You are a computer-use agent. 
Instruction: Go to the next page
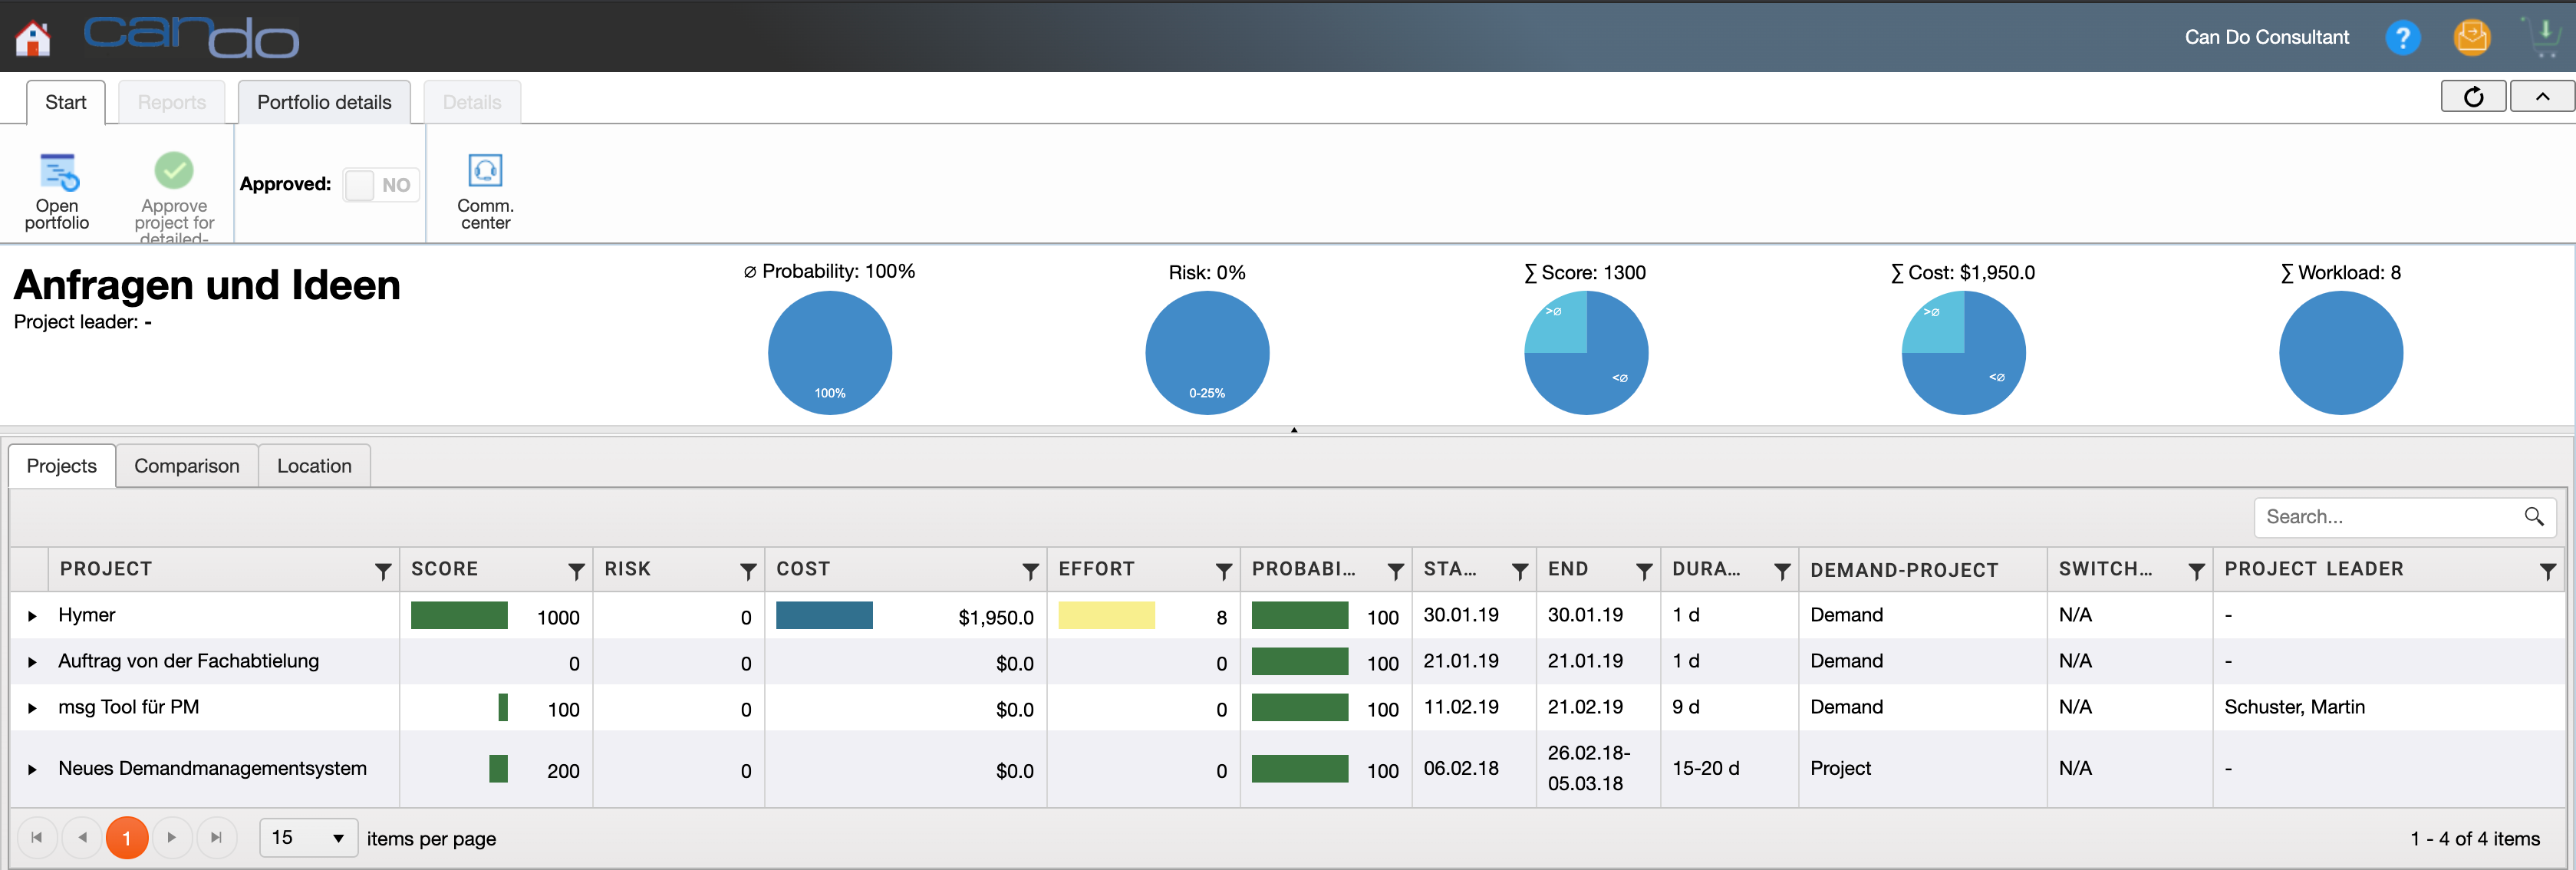point(172,838)
